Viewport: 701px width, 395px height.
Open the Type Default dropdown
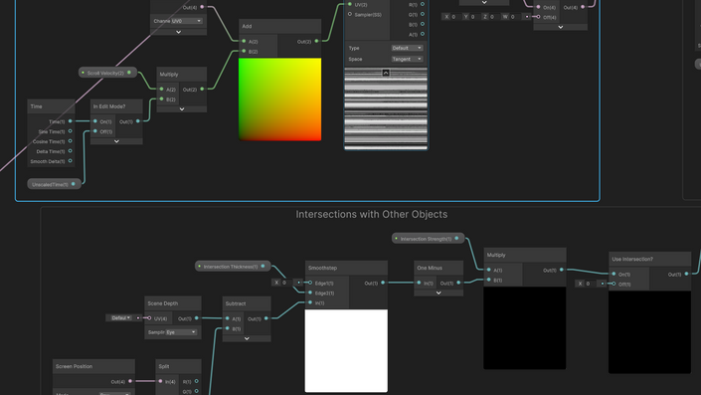[x=407, y=48]
